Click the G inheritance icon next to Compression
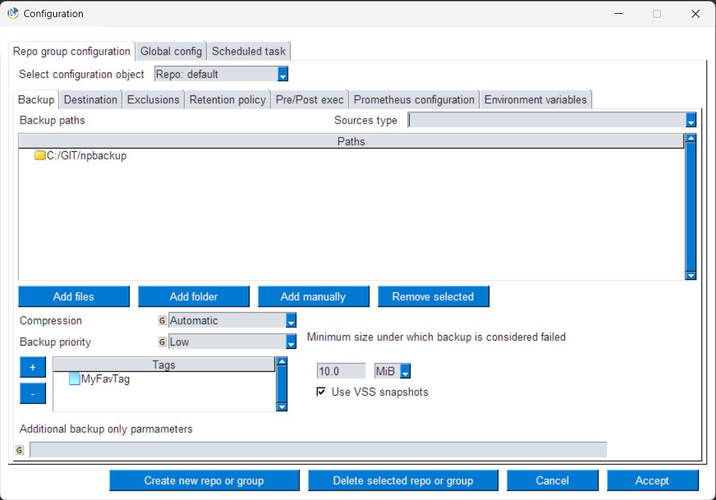 [162, 321]
